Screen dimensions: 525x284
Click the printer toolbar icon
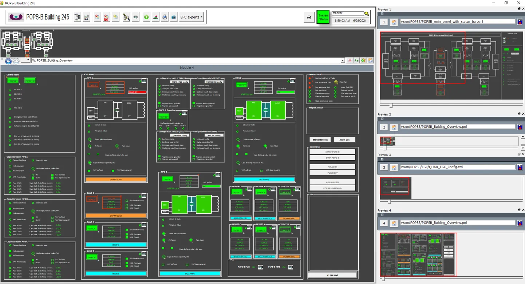click(165, 17)
